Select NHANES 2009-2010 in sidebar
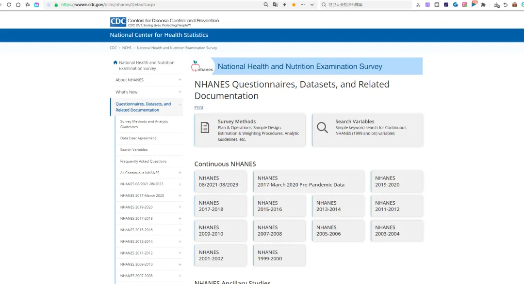 coord(136,264)
